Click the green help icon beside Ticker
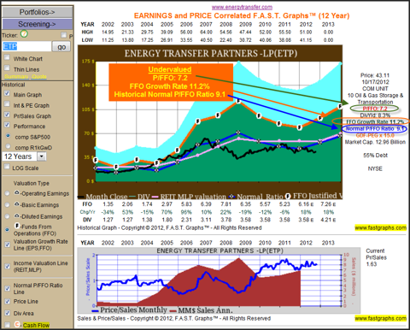 click(24, 34)
